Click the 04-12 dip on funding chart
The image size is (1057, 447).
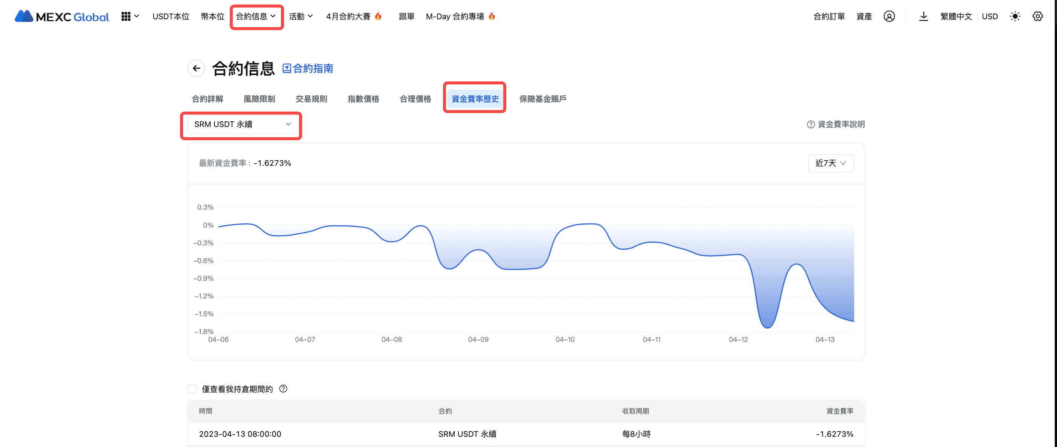[767, 327]
